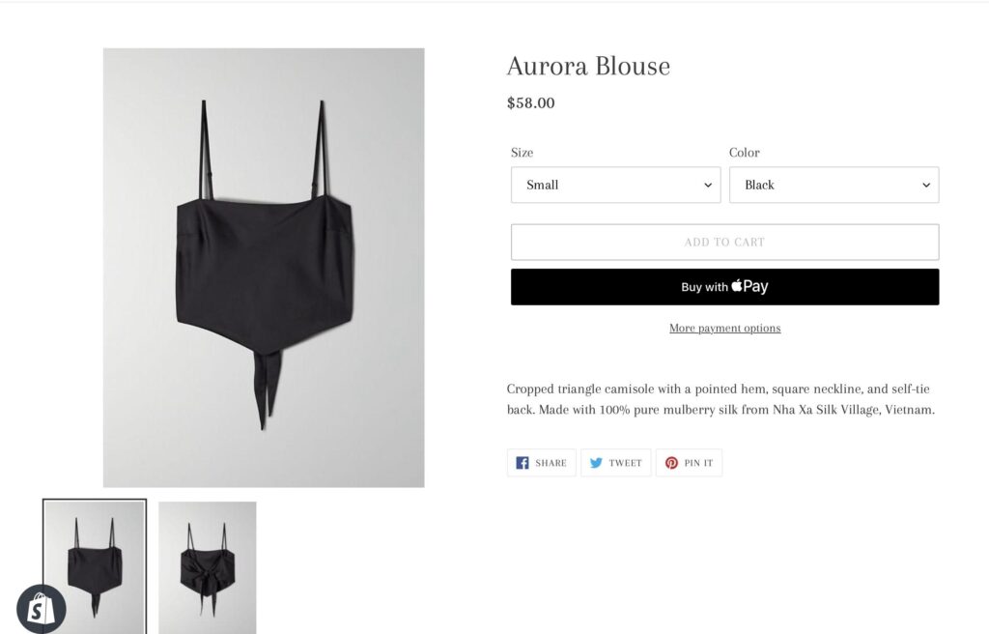The height and width of the screenshot is (634, 989).
Task: Pin it on Pinterest
Action: click(689, 463)
